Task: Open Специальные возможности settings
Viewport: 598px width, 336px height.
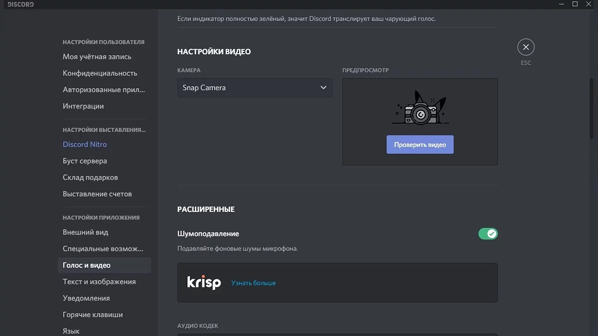Action: click(x=104, y=248)
